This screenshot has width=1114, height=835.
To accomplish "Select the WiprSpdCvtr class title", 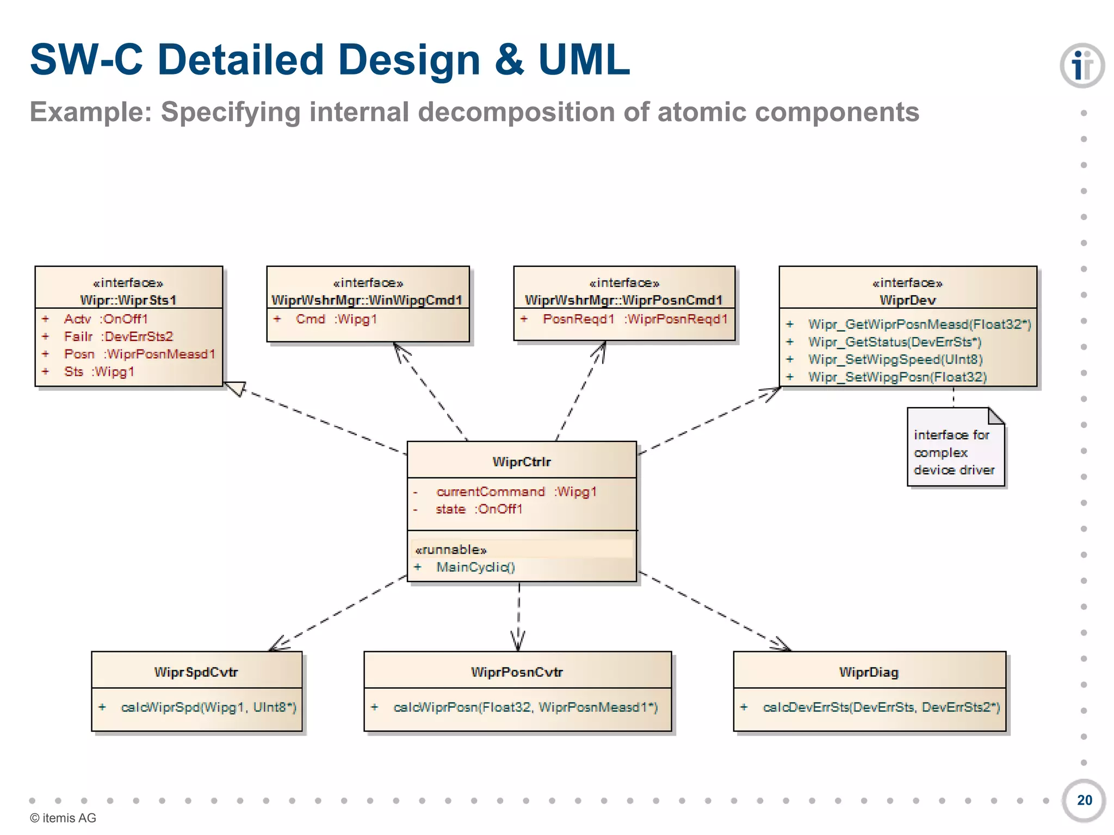I will [x=196, y=672].
